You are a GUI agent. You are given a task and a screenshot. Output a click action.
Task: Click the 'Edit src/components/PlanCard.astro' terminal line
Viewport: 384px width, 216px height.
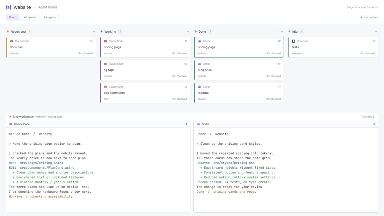pyautogui.click(x=42, y=168)
